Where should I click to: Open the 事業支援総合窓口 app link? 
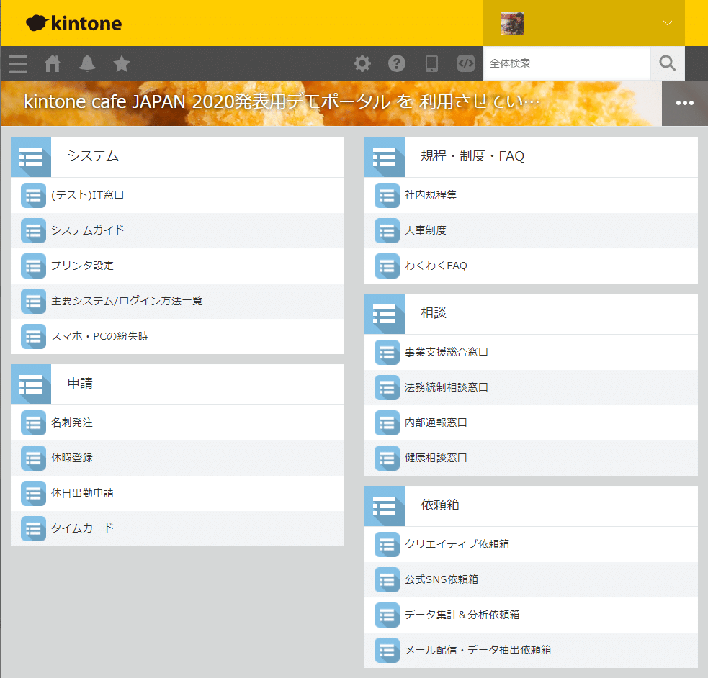(446, 352)
